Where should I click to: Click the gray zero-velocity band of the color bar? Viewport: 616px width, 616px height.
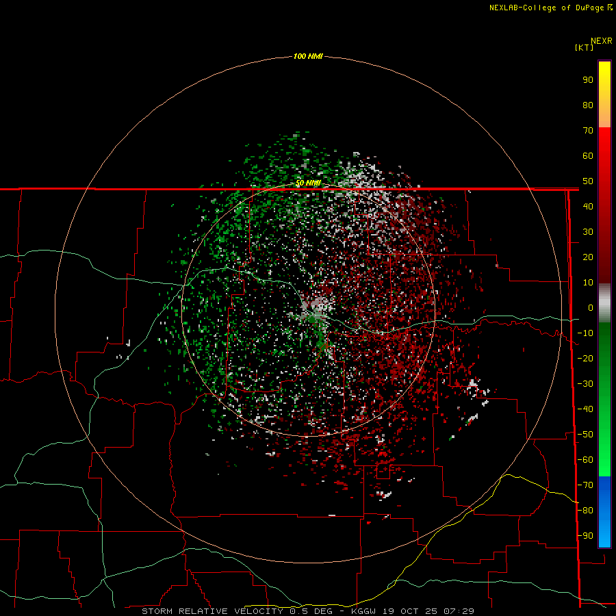click(604, 303)
